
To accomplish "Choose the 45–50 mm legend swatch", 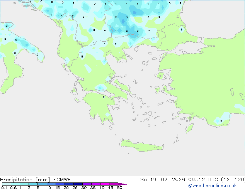I will [x=114, y=184].
